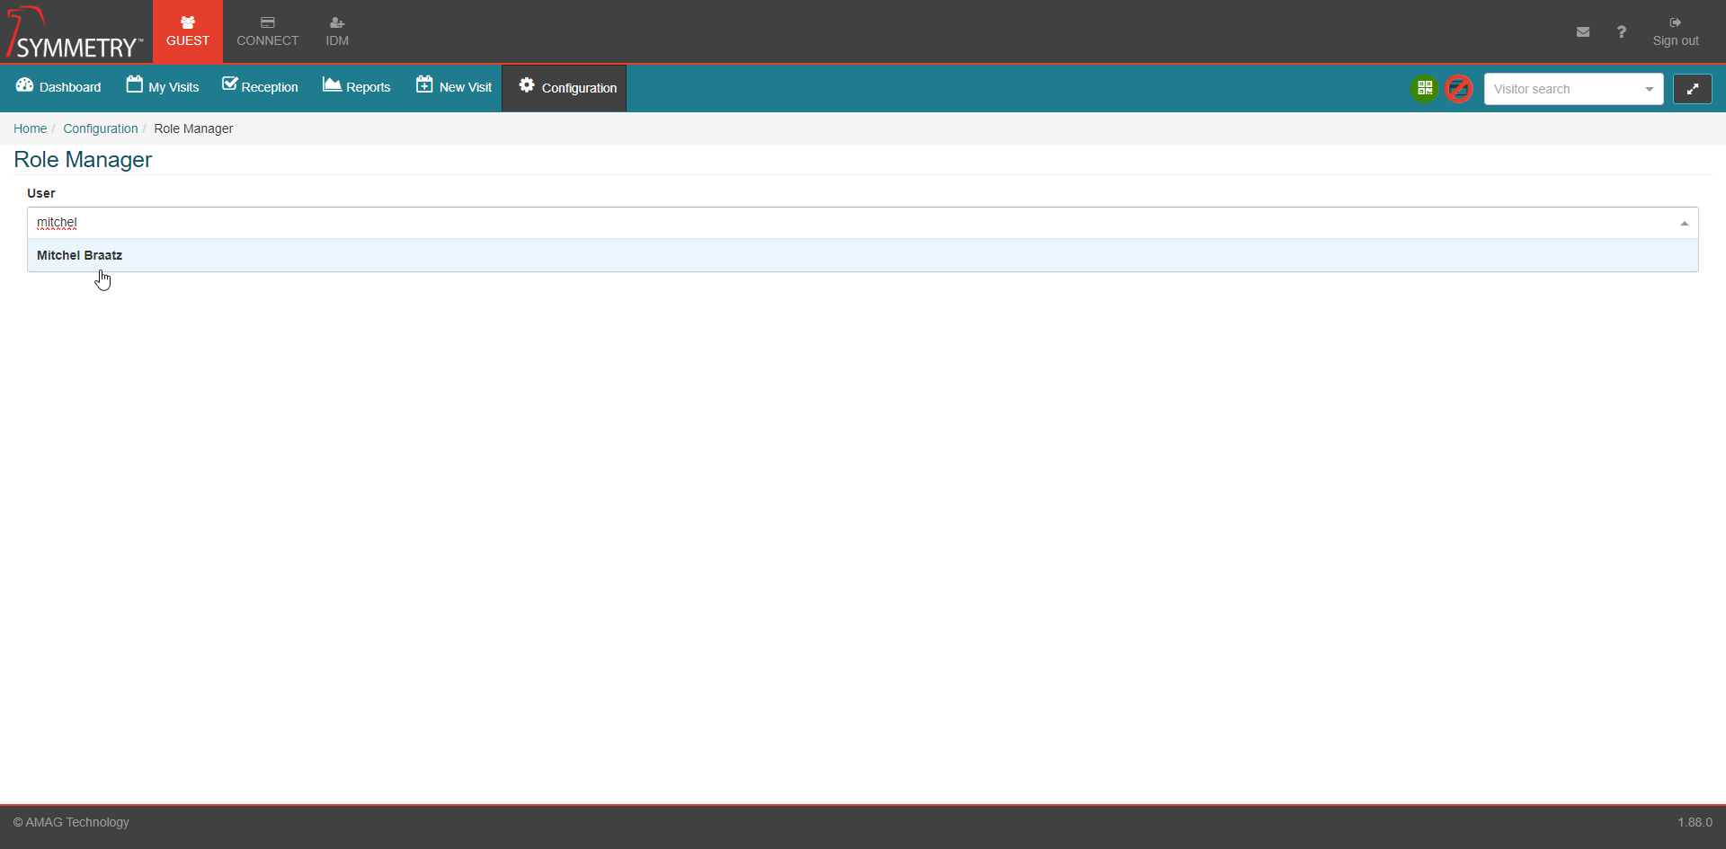Create a New Visit
Image resolution: width=1726 pixels, height=849 pixels.
pos(454,87)
